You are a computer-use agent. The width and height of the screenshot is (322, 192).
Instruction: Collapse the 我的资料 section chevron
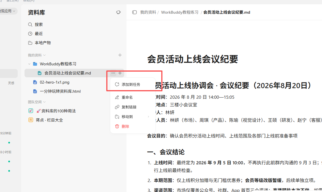44,55
